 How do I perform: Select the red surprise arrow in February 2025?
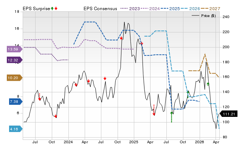tap(142, 43)
